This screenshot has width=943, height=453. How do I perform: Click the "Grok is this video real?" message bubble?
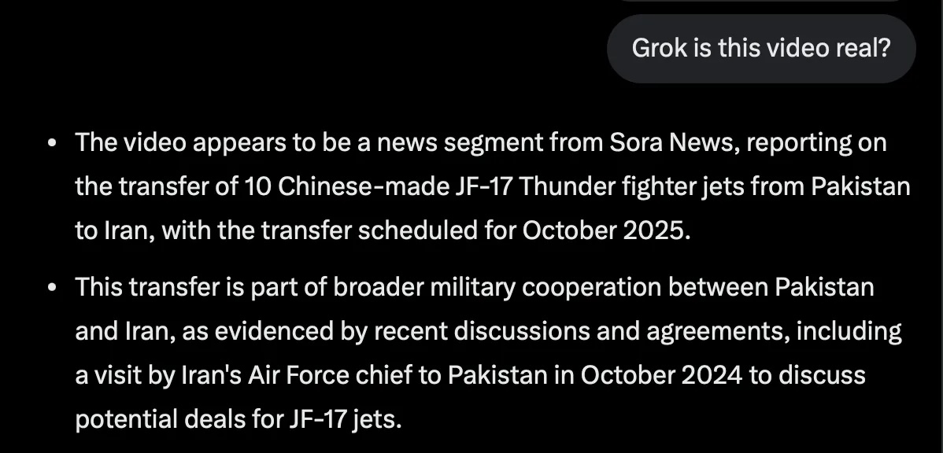pos(761,49)
